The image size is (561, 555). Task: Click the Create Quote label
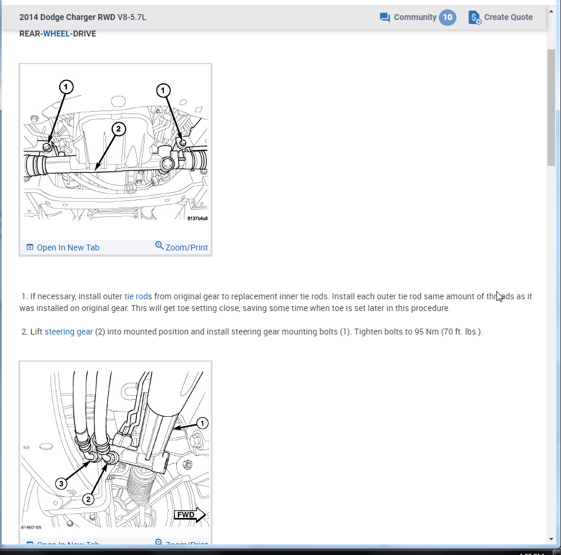(x=508, y=17)
